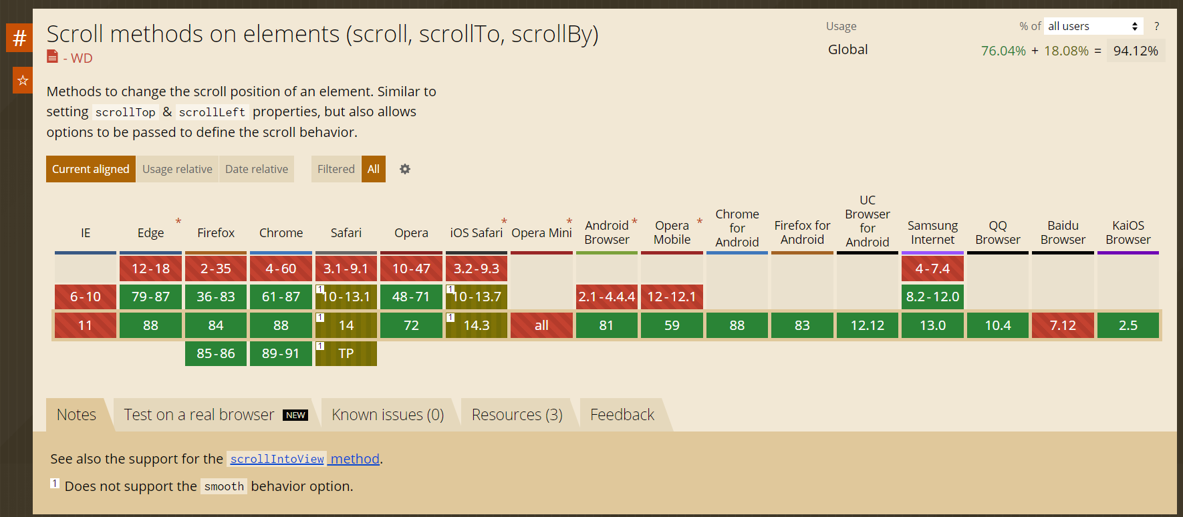Viewport: 1183px width, 517px height.
Task: Select Opera Mobile 12-12.1 cell
Action: click(672, 297)
